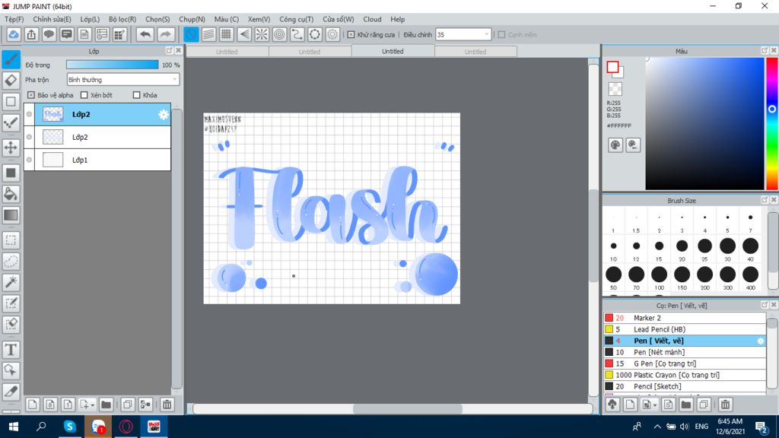779x438 pixels.
Task: Open Opera browser from the taskbar
Action: click(x=126, y=427)
